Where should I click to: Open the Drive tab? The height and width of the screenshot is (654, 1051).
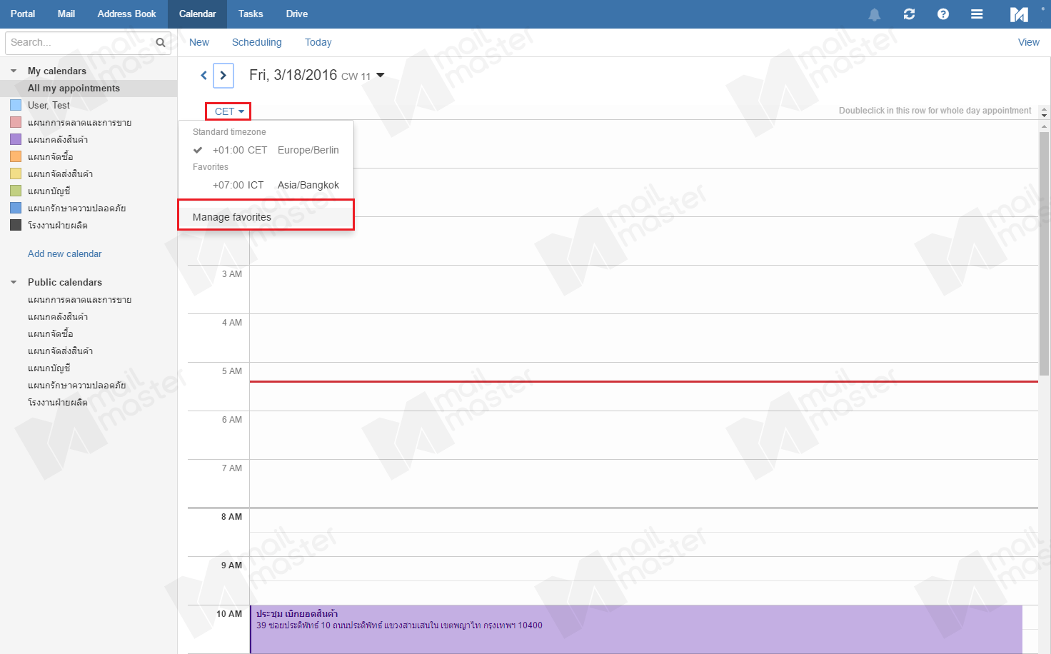(x=297, y=14)
